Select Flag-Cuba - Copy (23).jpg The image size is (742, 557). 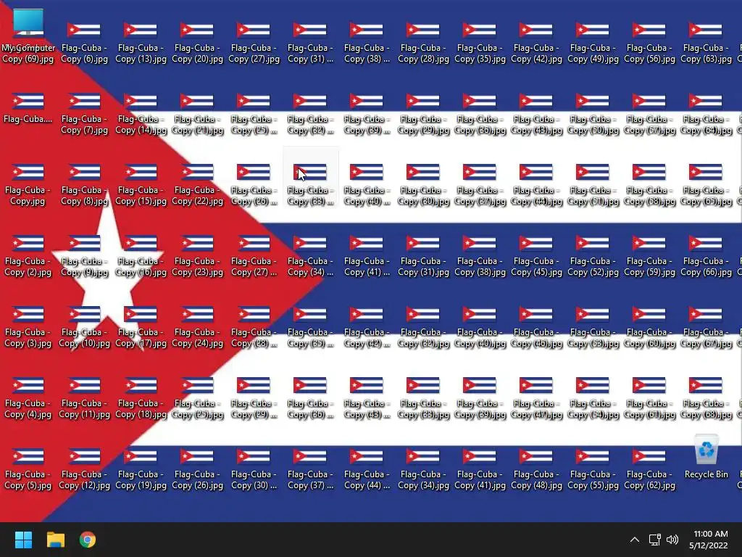click(x=197, y=256)
